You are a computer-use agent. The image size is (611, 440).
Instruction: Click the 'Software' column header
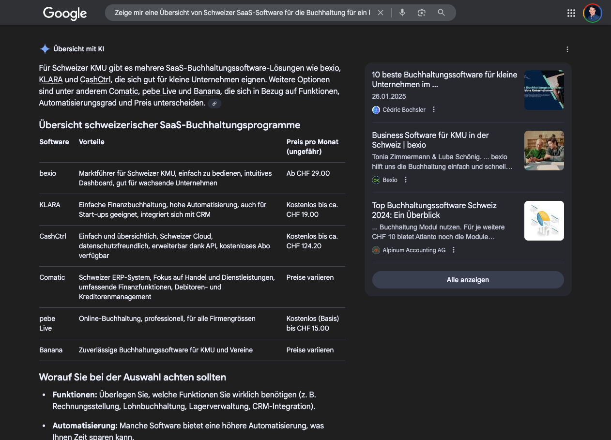[54, 142]
